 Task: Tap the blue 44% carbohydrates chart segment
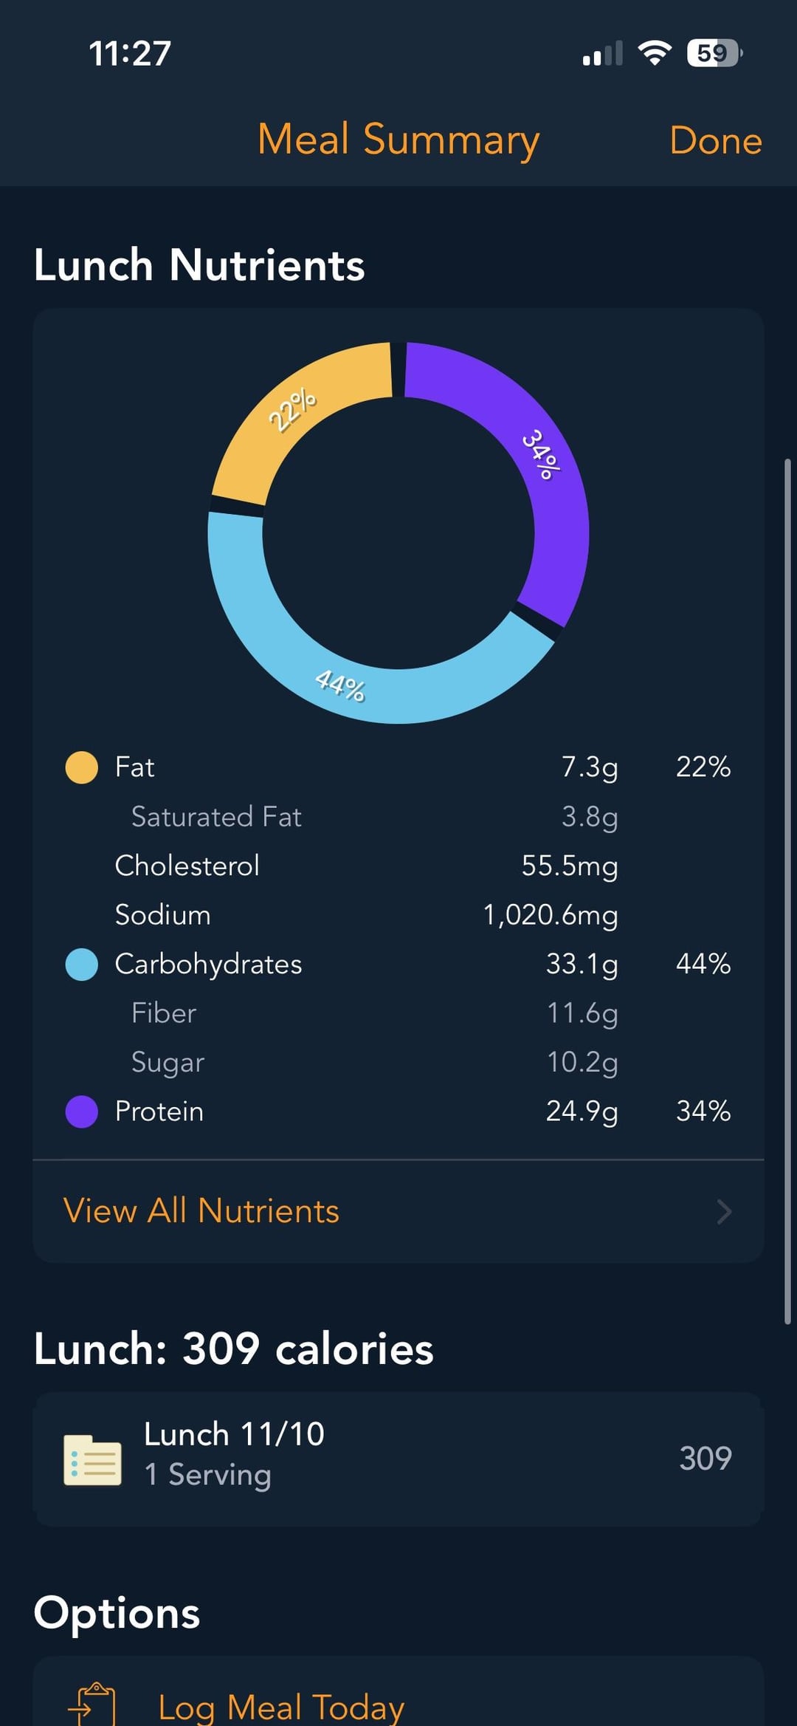(x=339, y=686)
